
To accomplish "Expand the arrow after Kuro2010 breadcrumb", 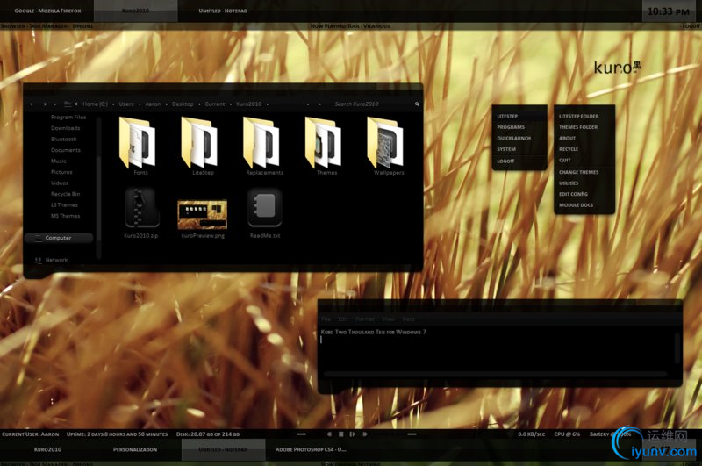I will [x=268, y=104].
